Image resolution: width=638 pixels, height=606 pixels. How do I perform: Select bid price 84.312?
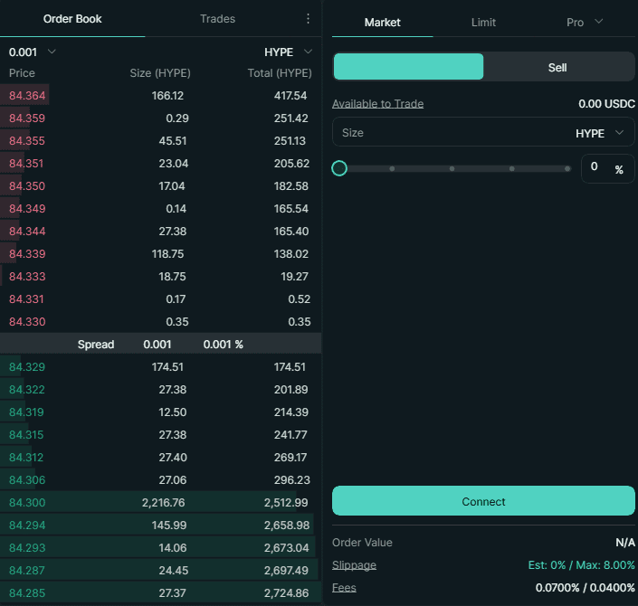coord(26,457)
